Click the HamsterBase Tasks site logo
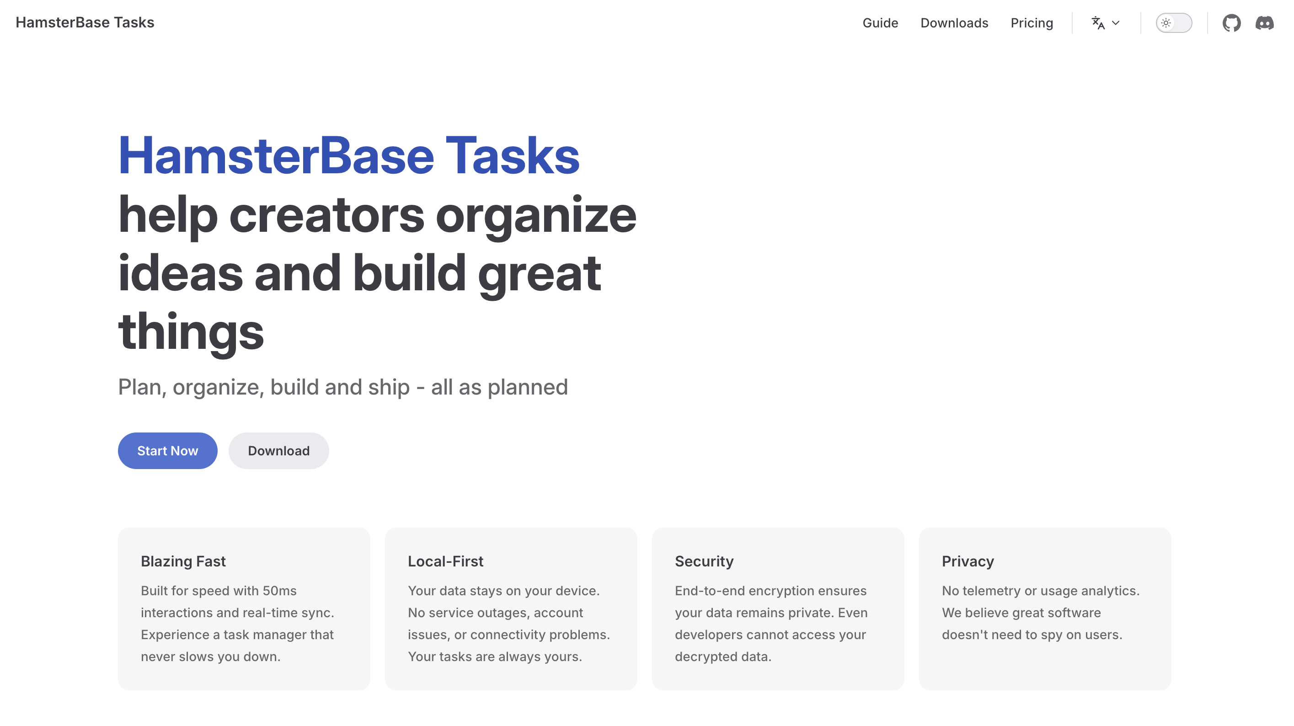 [x=85, y=22]
